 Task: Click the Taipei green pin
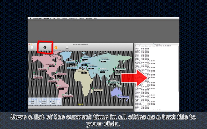(x=114, y=72)
